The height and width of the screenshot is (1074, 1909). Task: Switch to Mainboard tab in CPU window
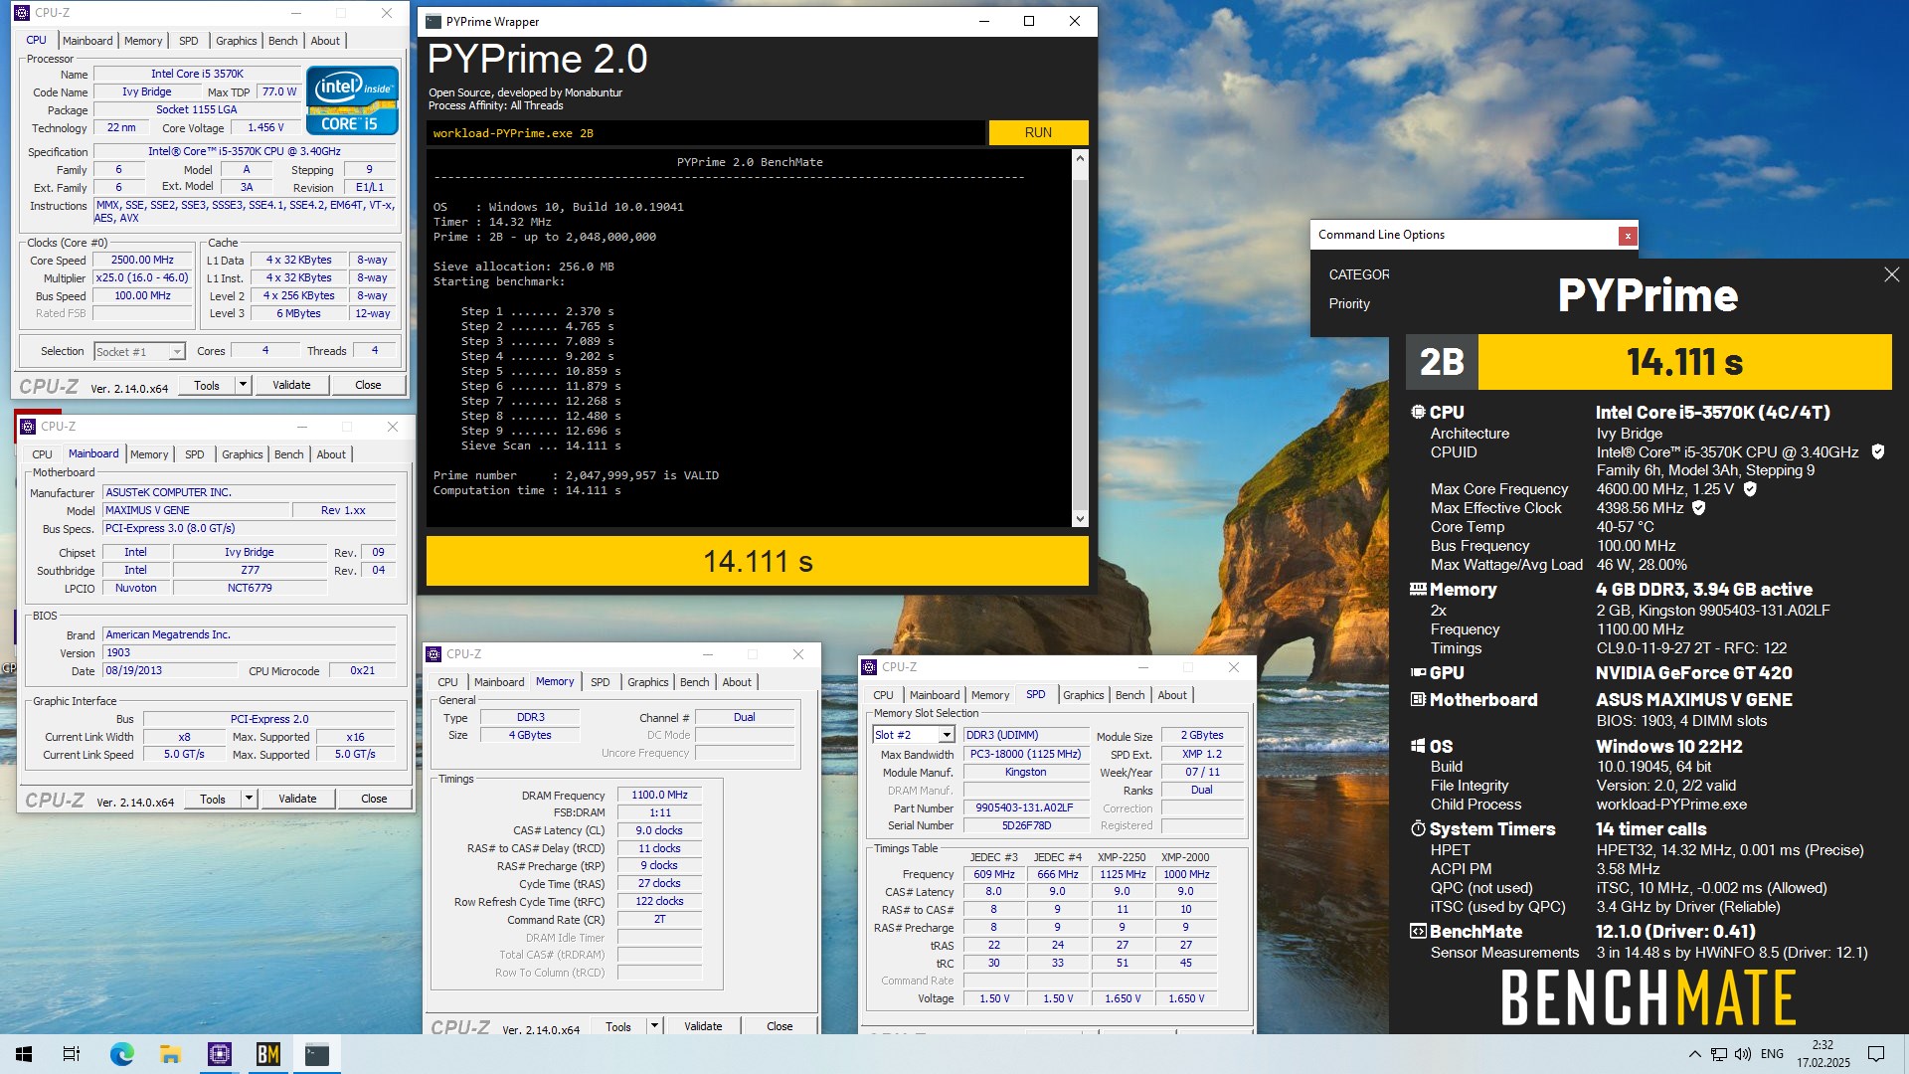tap(87, 41)
